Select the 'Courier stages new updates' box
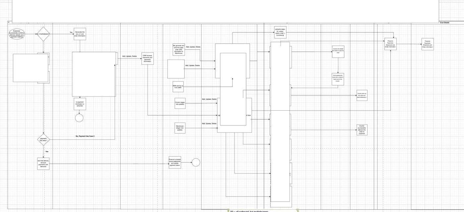The image size is (464, 212). (180, 103)
